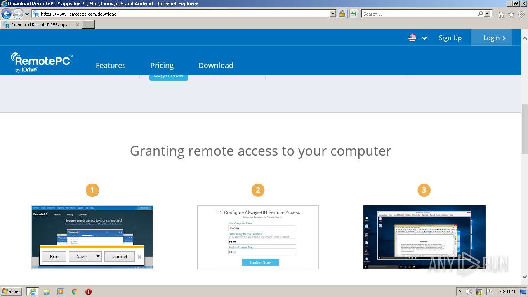Select the Download RemotePC tab
This screenshot has width=528, height=297.
coord(41,25)
